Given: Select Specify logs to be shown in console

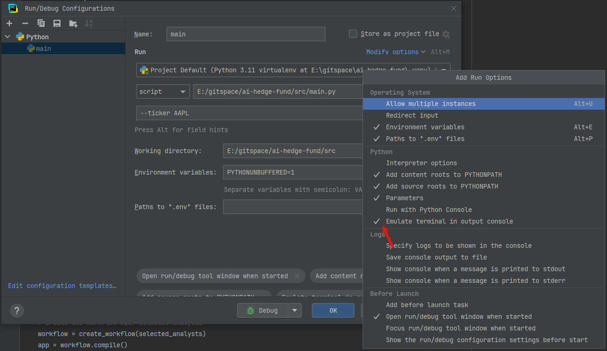Looking at the screenshot, I should (x=484, y=246).
